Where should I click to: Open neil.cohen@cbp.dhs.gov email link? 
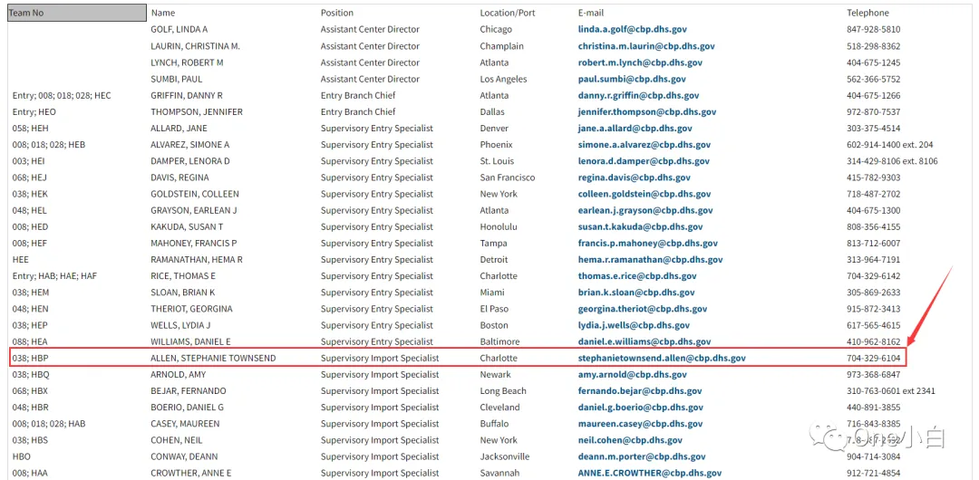point(630,440)
